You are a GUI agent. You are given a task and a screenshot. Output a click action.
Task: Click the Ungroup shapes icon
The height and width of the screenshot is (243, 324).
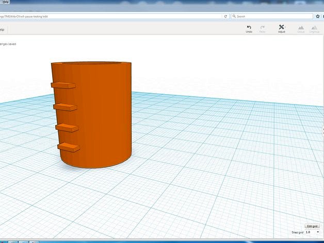tap(314, 29)
